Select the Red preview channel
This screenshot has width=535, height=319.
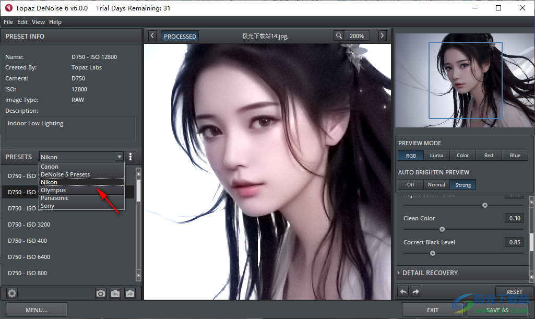point(489,155)
